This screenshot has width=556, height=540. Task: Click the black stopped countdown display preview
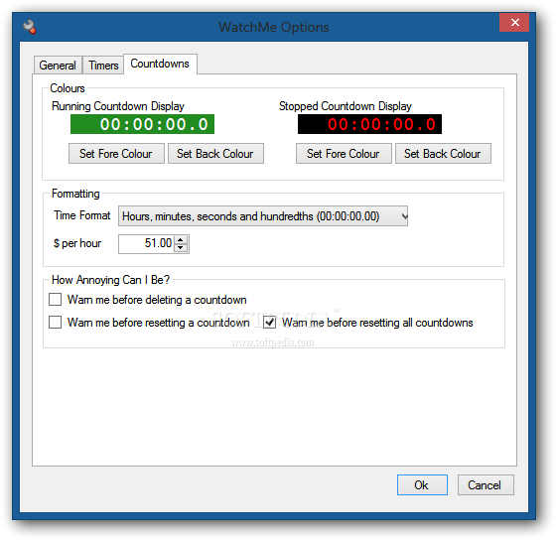(x=369, y=124)
